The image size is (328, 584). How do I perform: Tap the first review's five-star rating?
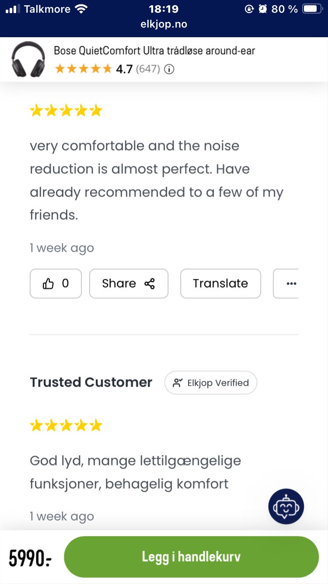66,111
